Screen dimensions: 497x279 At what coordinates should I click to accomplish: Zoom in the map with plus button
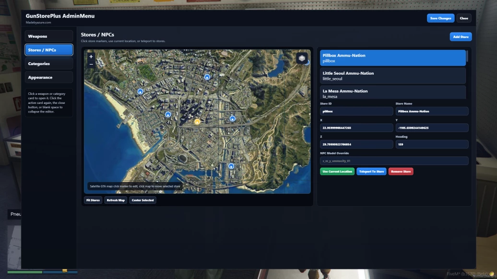coord(91,56)
